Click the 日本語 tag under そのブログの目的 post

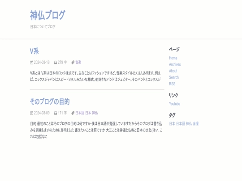(x=80, y=113)
